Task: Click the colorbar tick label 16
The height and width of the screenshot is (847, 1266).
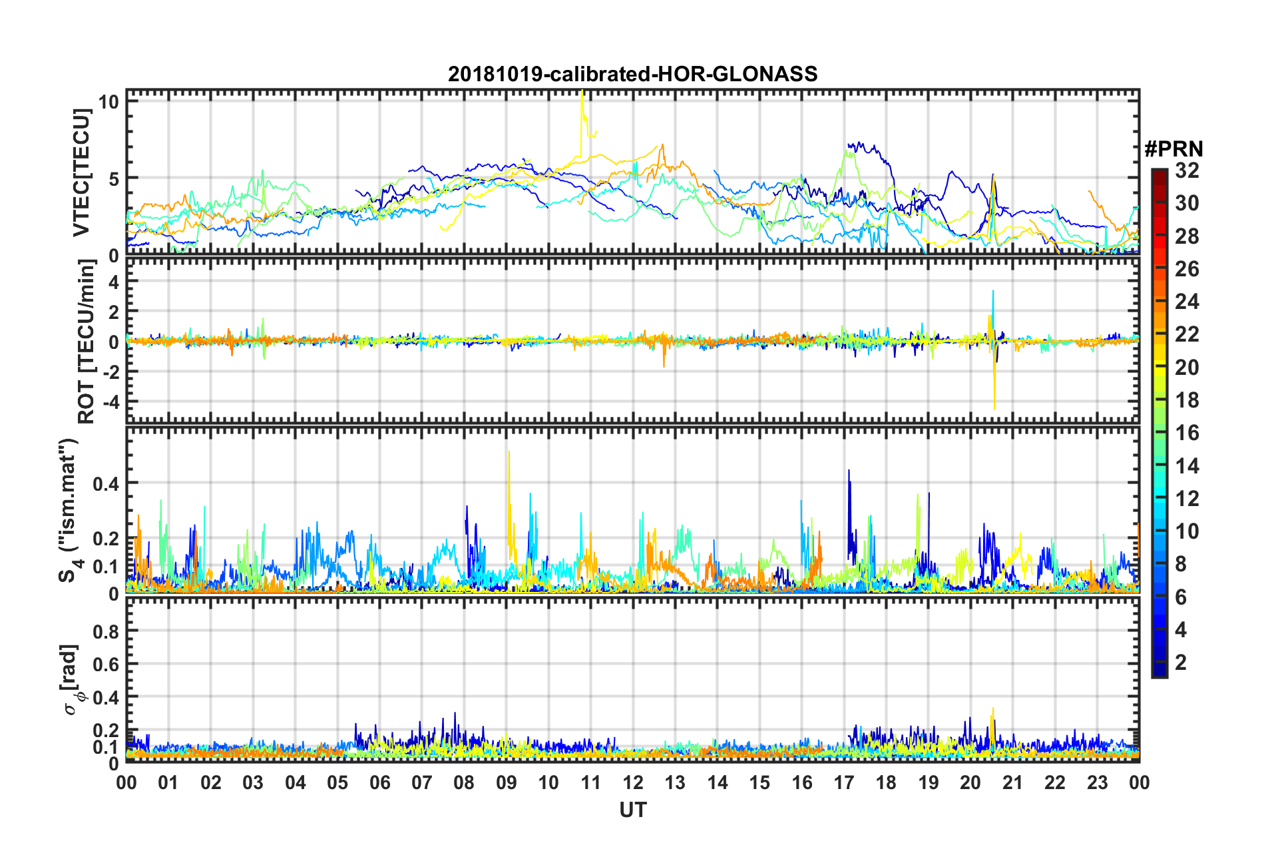Action: [x=1187, y=433]
